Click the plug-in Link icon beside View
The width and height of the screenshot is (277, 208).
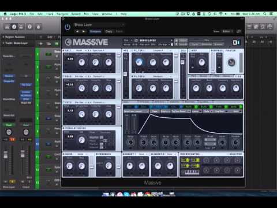[x=239, y=31]
